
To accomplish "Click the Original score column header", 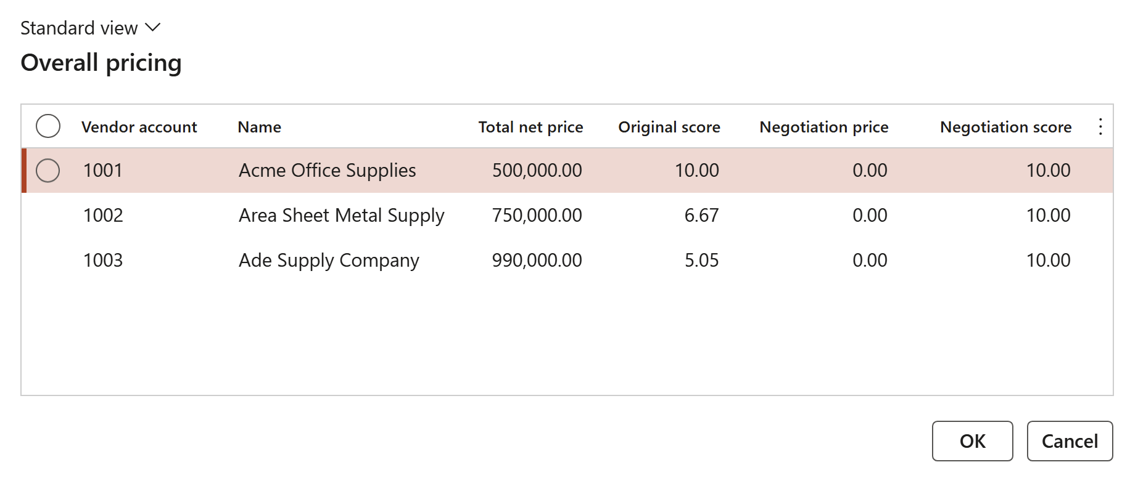I will pyautogui.click(x=669, y=127).
